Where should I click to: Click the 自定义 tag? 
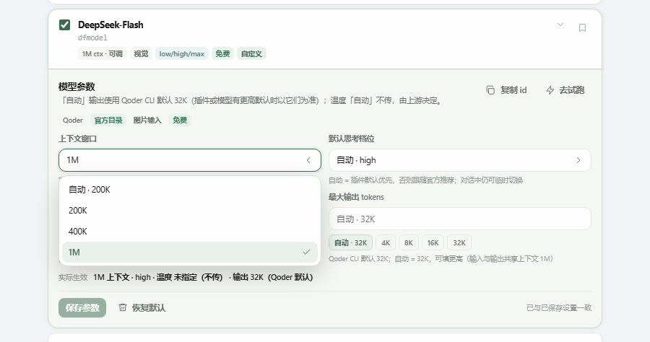tap(251, 54)
